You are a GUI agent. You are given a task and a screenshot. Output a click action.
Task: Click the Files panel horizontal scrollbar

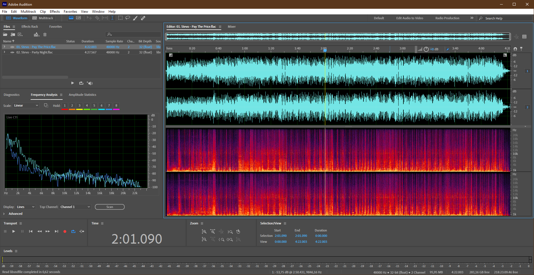click(x=35, y=77)
